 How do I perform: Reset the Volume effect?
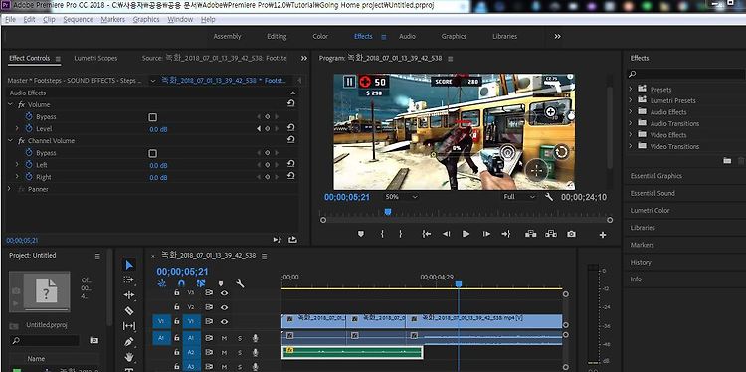pos(290,103)
